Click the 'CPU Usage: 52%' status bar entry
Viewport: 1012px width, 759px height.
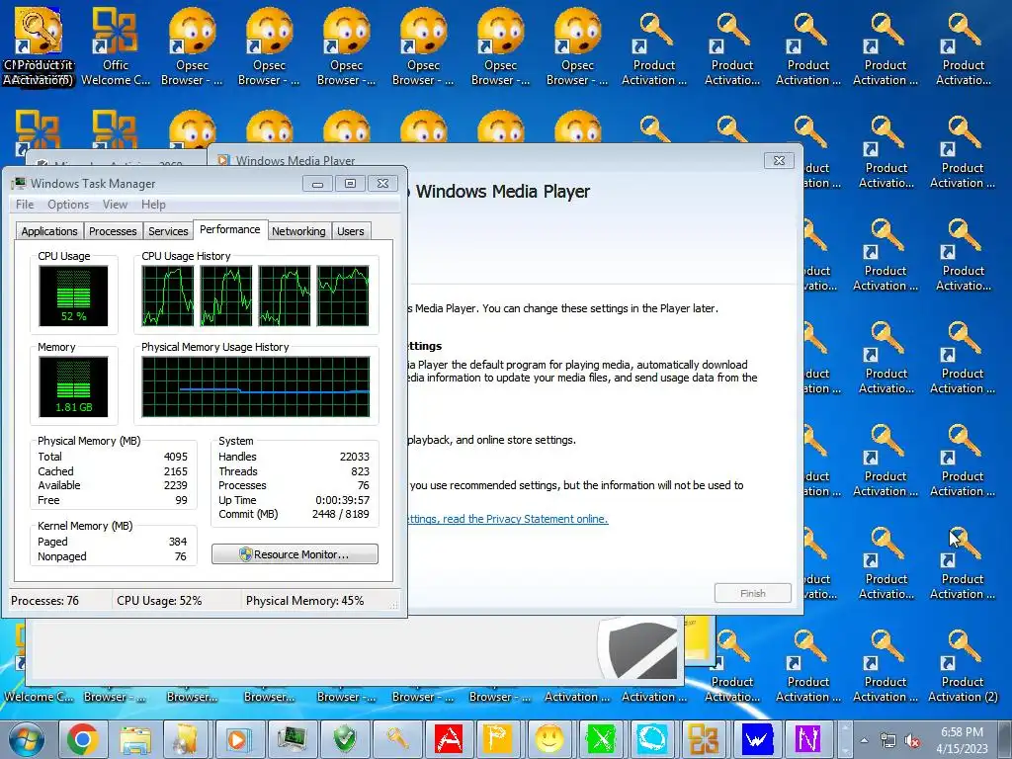point(159,601)
